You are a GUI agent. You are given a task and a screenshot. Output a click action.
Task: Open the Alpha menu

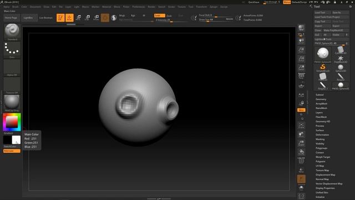tap(6, 7)
